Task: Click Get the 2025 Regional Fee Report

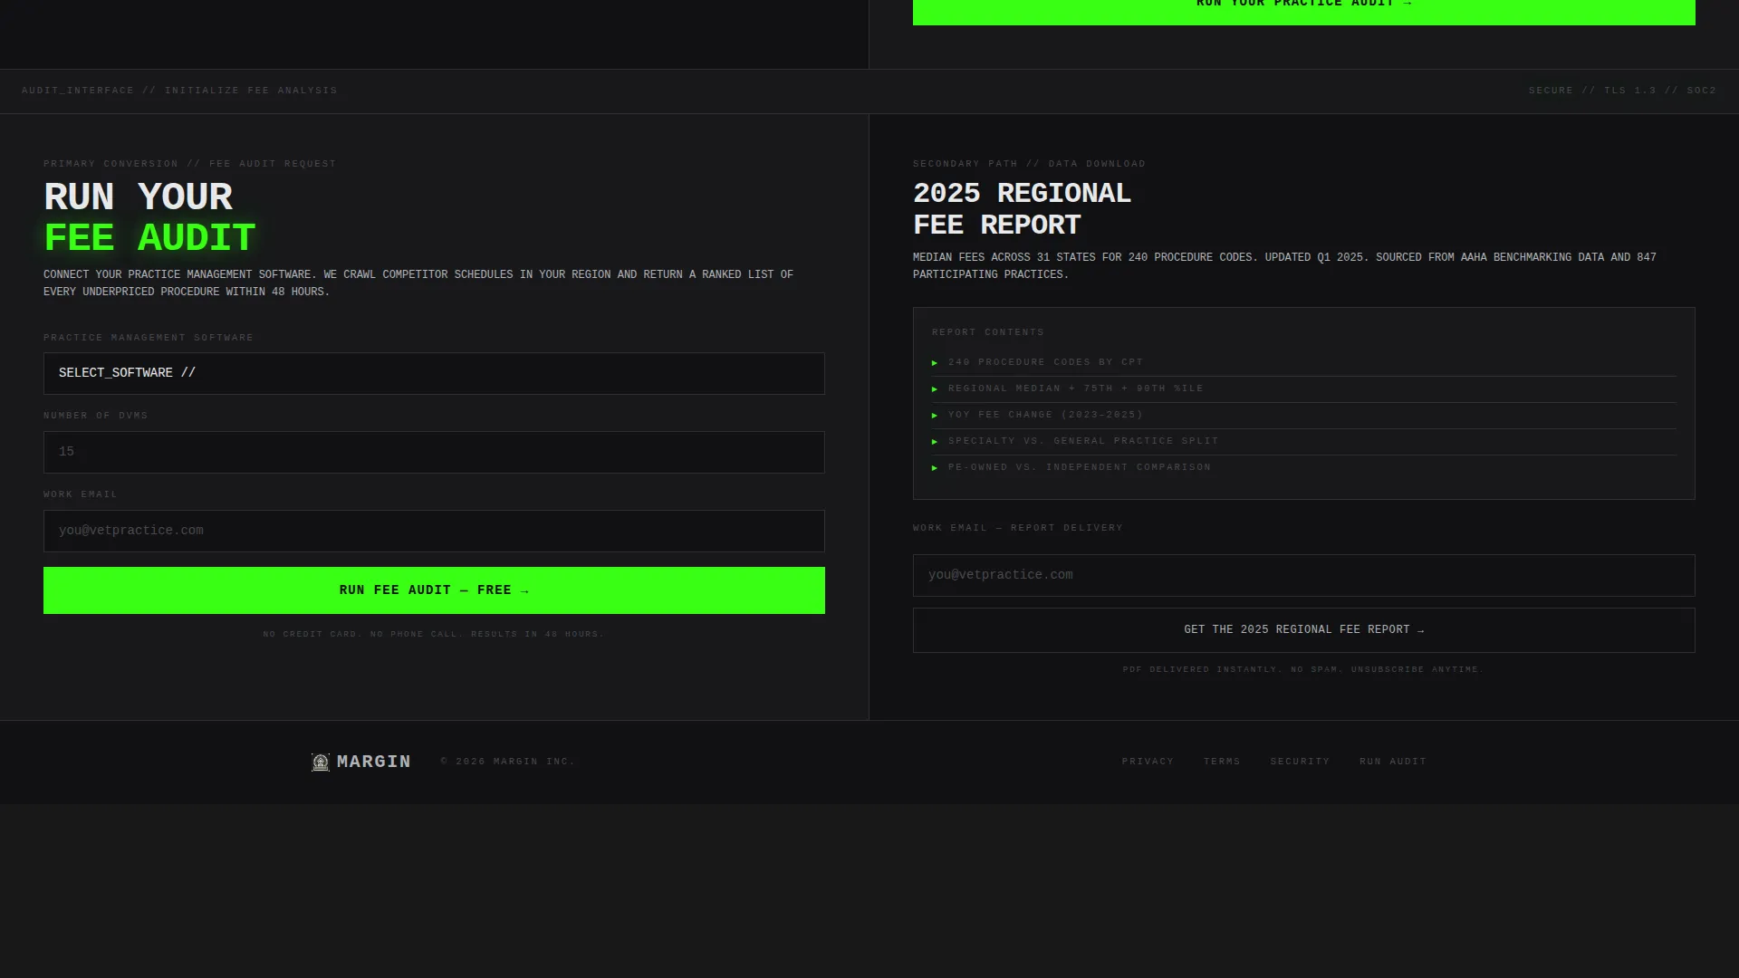Action: [1303, 630]
